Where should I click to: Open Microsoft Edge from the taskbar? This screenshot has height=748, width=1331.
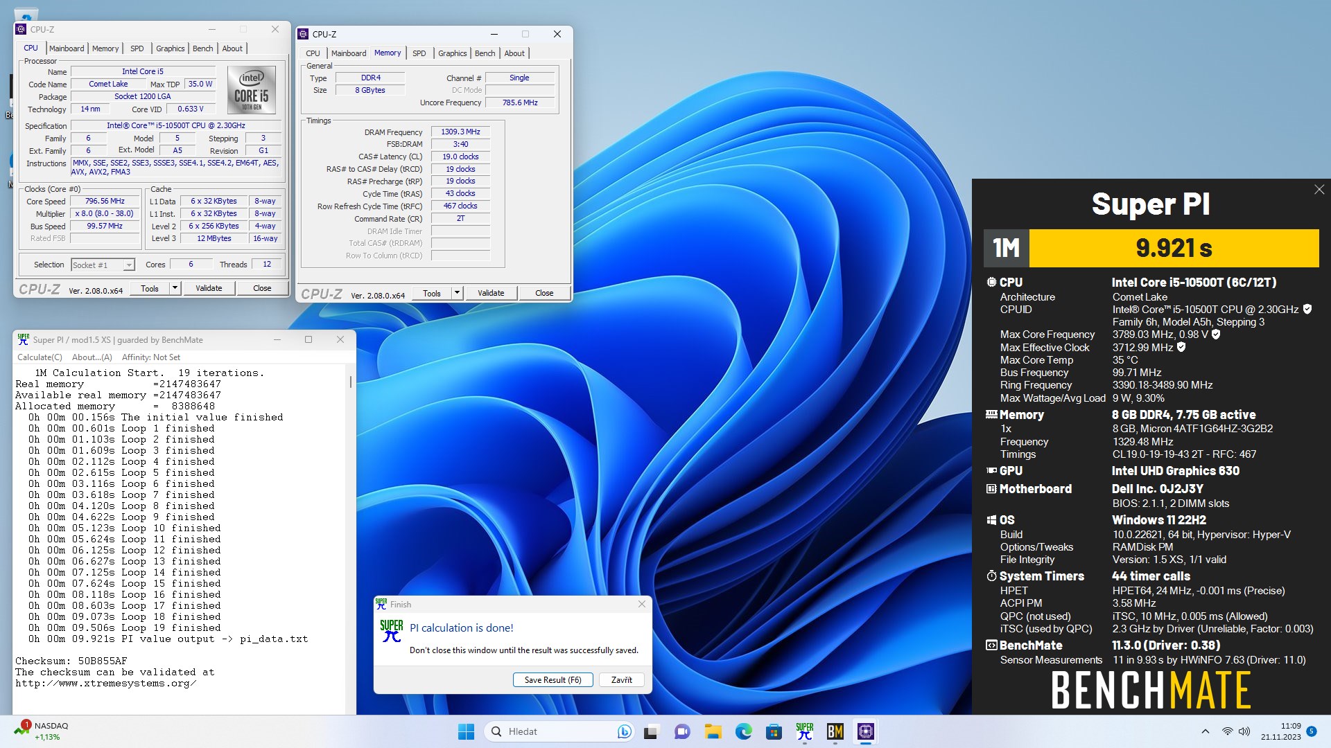pyautogui.click(x=743, y=731)
